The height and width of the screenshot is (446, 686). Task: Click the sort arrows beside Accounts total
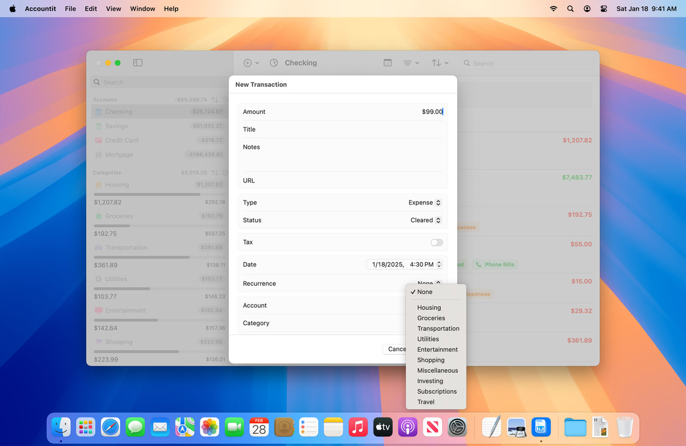tap(215, 99)
